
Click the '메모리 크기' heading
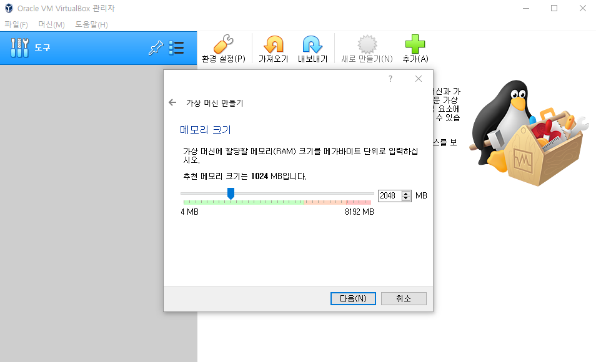coord(206,130)
